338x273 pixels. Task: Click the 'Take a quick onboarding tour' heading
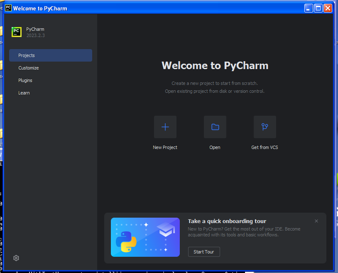coord(227,221)
